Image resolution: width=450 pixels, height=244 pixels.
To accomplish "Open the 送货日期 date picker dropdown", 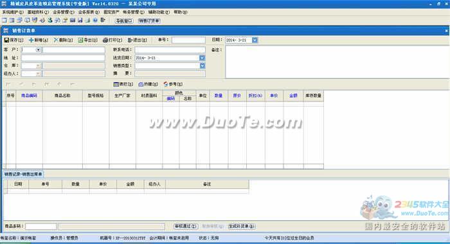I will click(202, 58).
